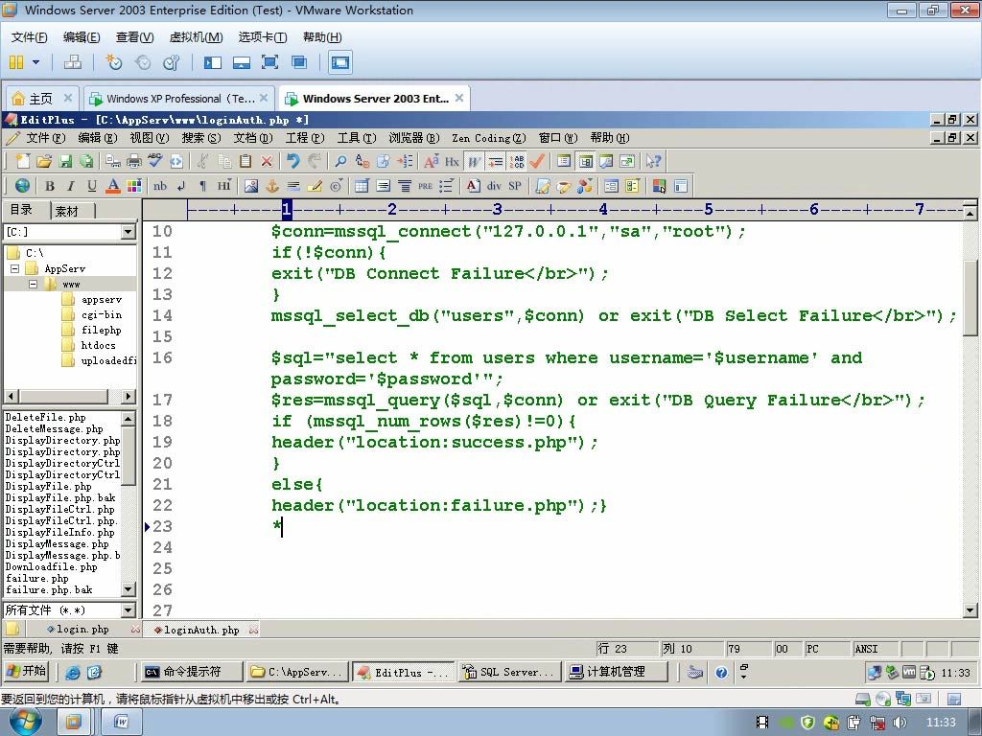Save the current file with the floppy icon
The height and width of the screenshot is (736, 982).
(x=65, y=161)
